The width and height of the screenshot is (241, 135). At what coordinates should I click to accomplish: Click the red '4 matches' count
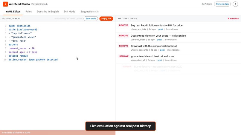(x=233, y=18)
